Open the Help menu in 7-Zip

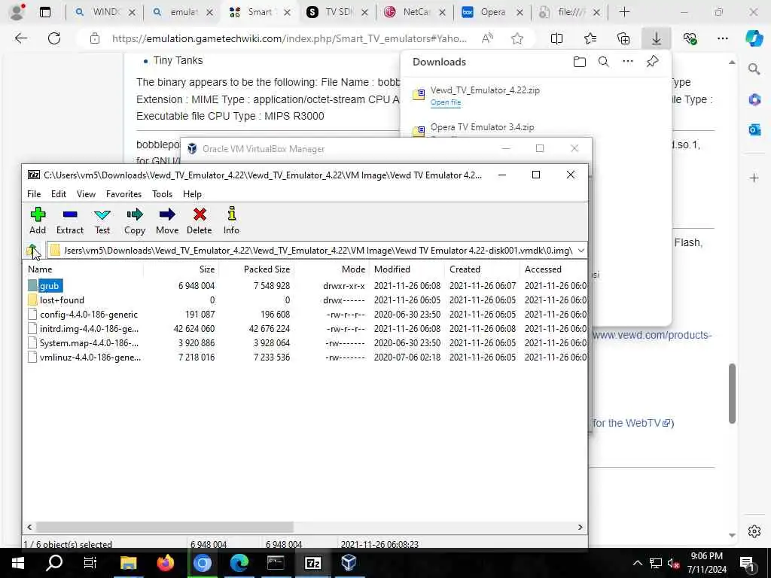point(192,194)
